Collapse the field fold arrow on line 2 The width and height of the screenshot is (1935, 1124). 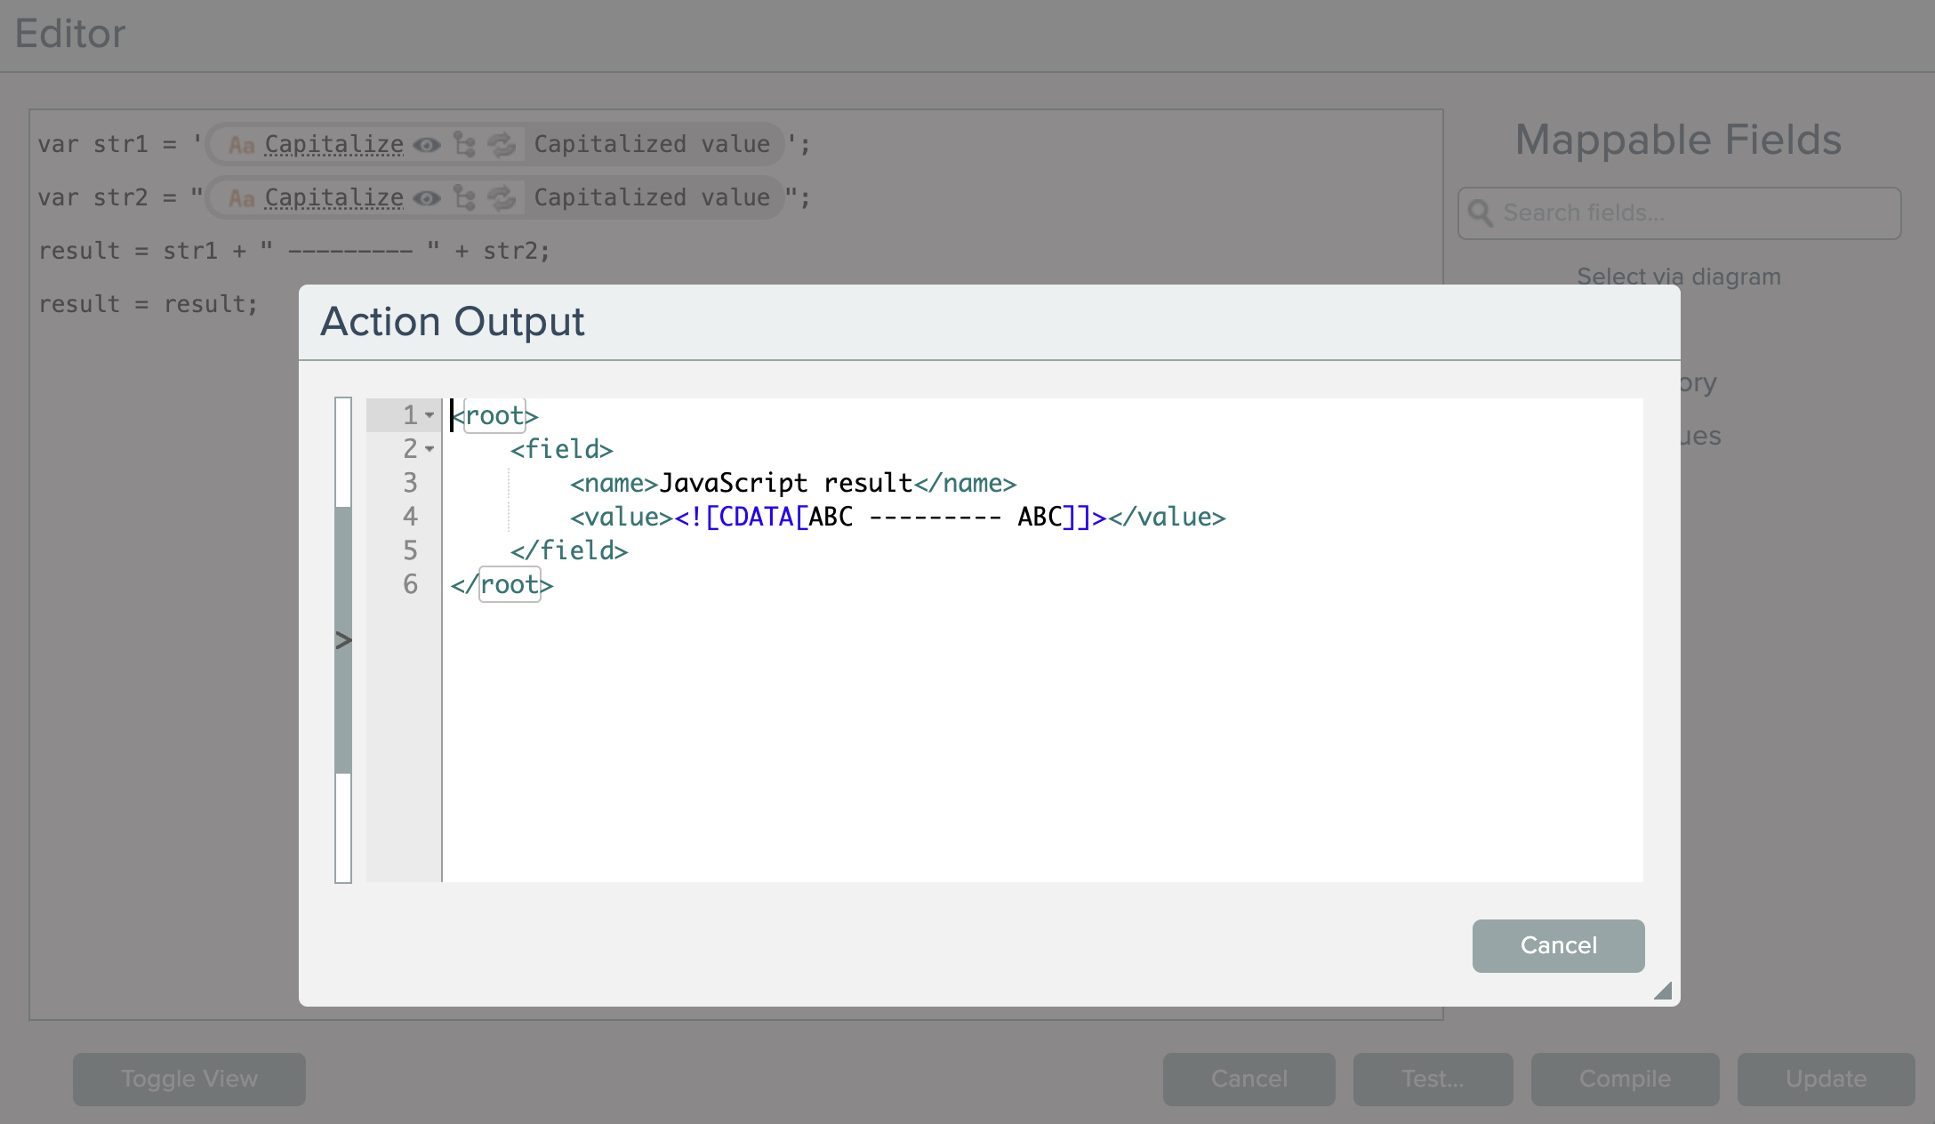(x=430, y=449)
